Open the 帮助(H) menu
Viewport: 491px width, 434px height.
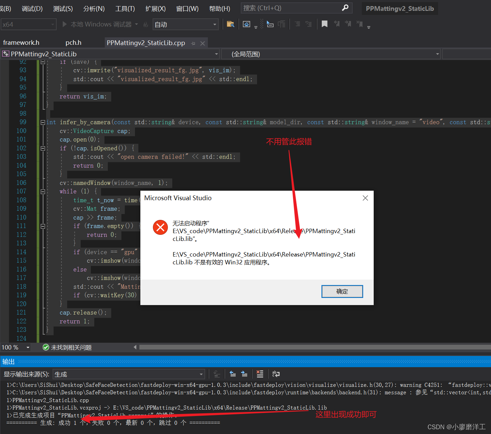click(x=220, y=8)
